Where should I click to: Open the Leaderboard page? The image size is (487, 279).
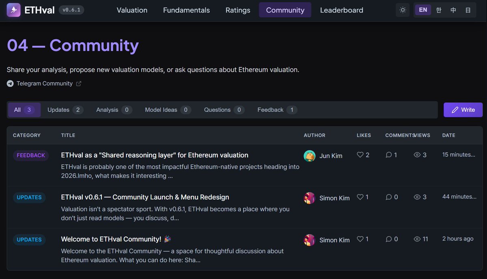tap(342, 10)
